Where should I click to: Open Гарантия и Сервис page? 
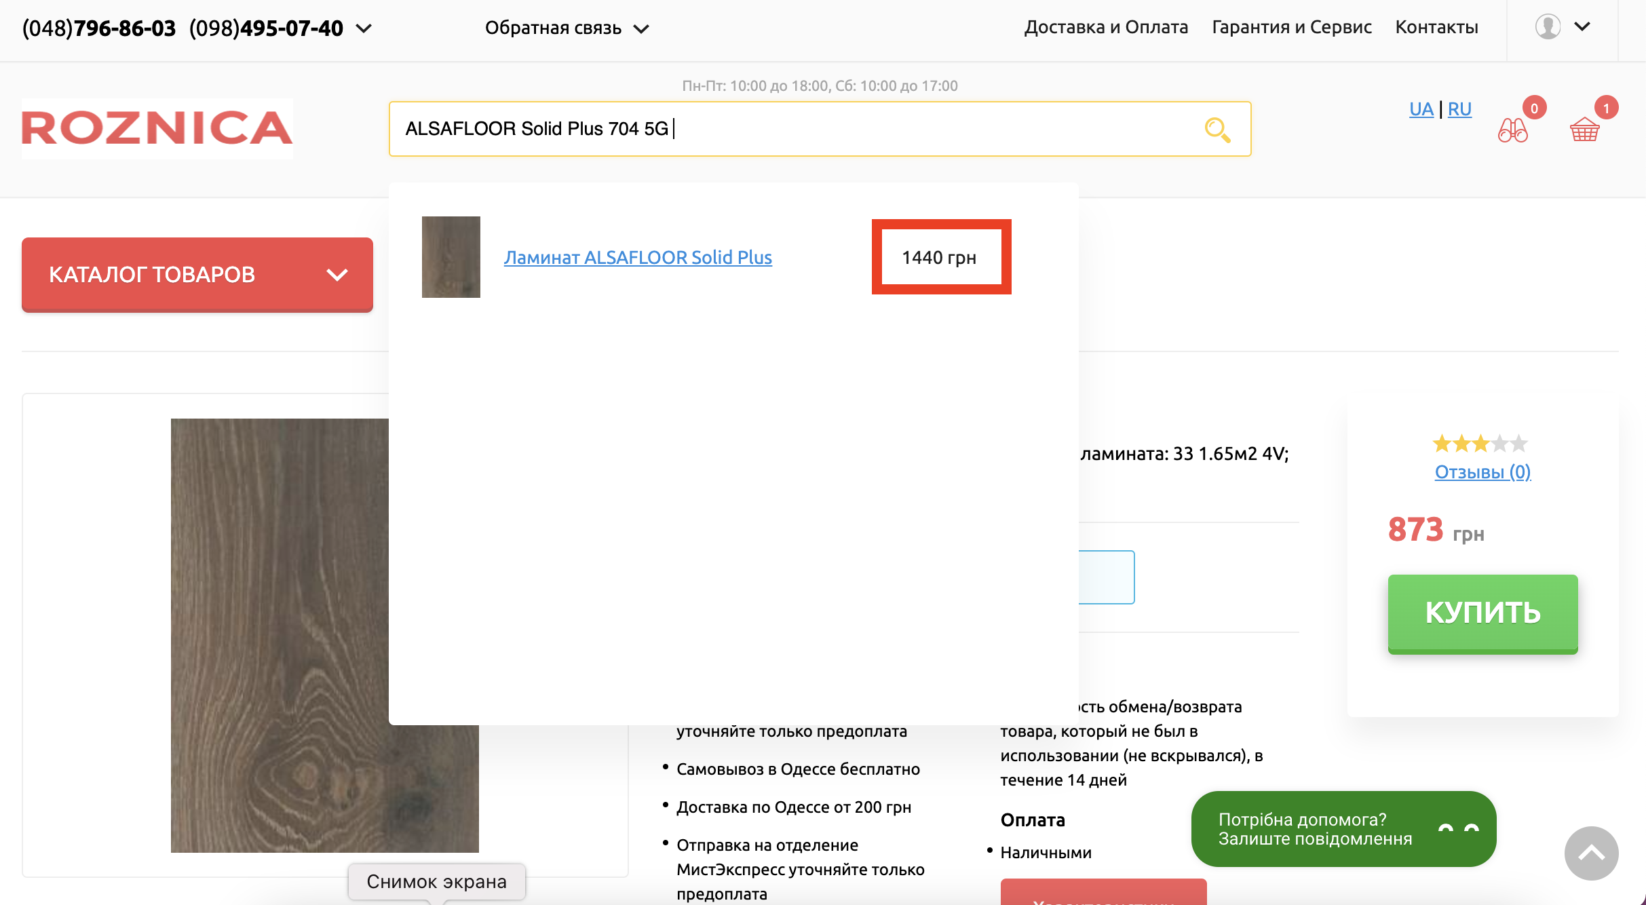[x=1291, y=27]
